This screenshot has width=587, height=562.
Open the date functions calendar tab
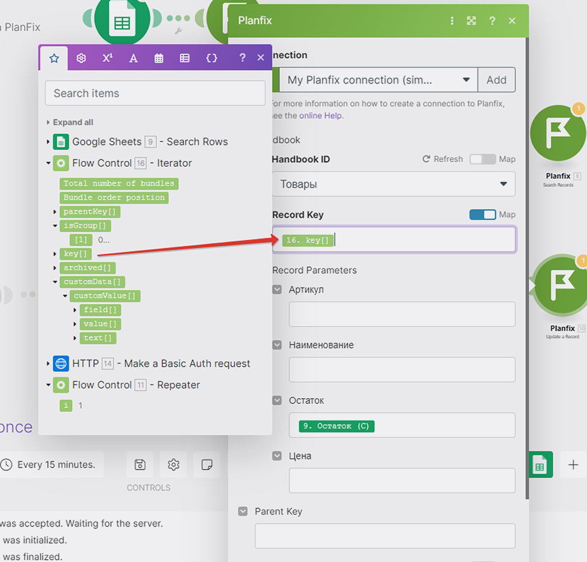[x=159, y=58]
